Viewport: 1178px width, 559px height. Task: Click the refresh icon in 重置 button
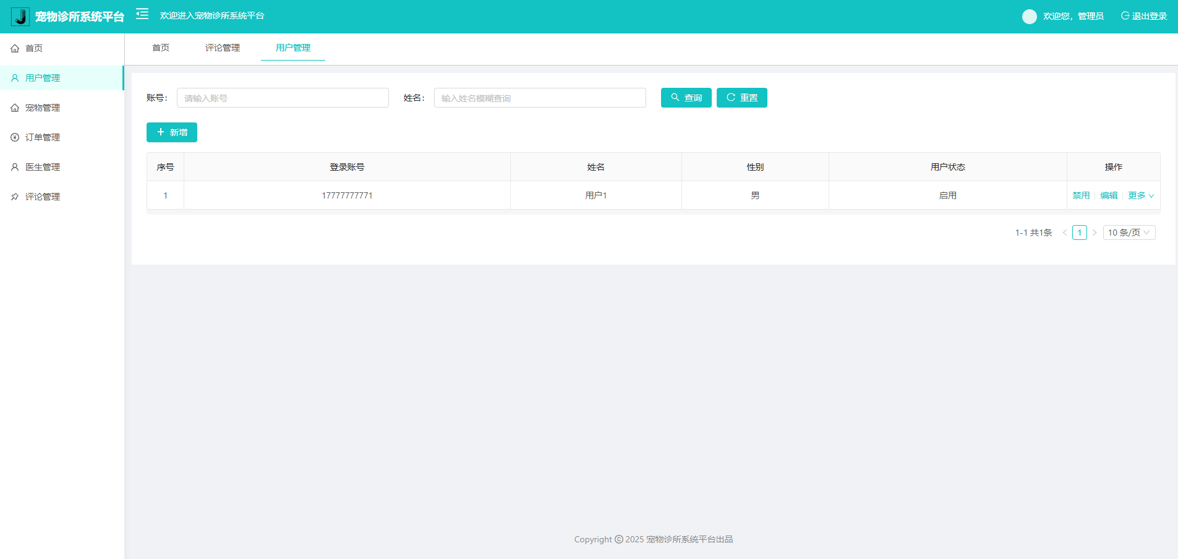click(x=731, y=98)
